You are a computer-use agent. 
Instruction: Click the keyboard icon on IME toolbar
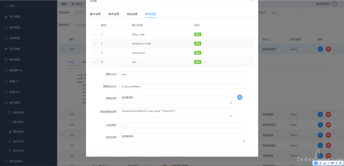point(332,163)
